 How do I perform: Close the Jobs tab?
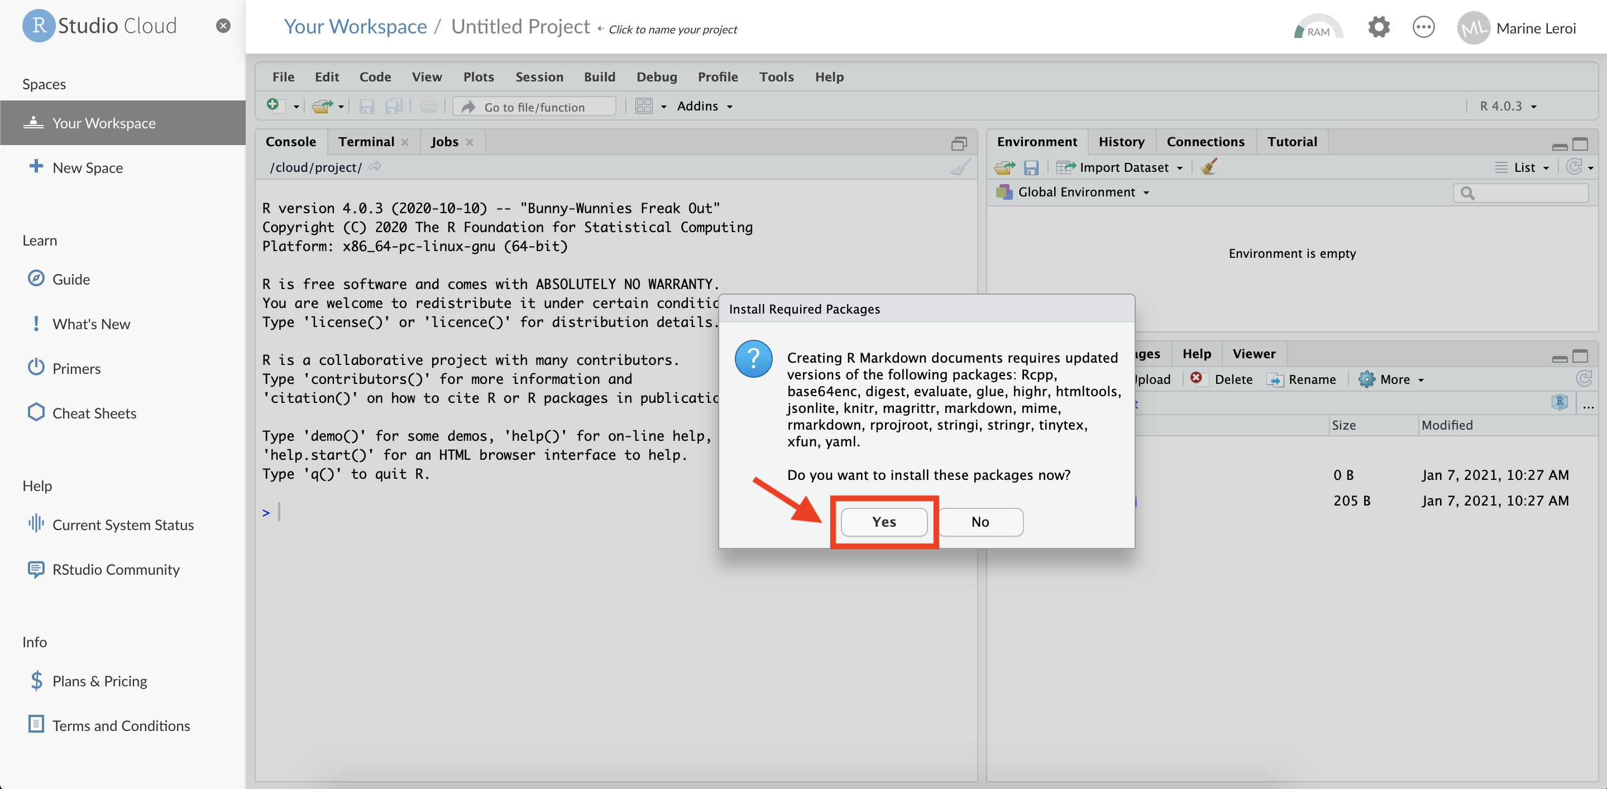470,142
